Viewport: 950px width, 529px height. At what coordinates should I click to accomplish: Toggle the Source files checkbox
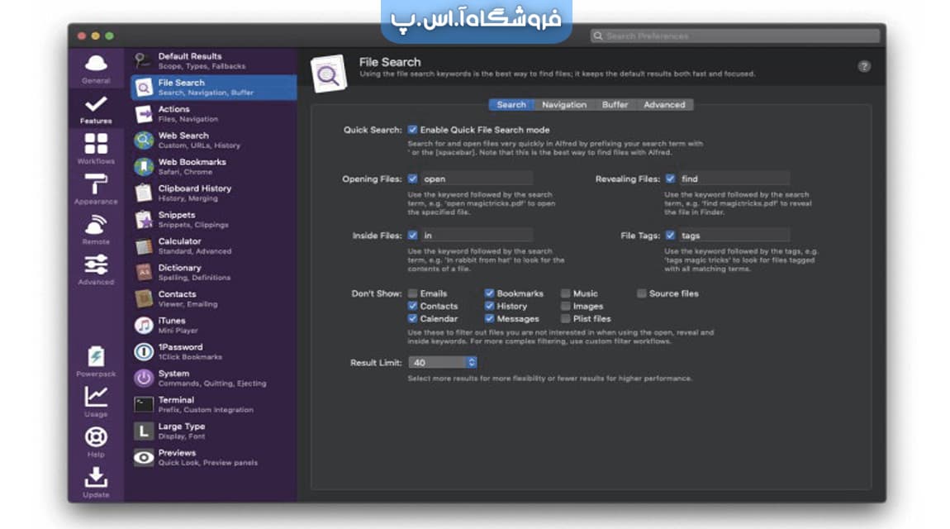(x=641, y=293)
